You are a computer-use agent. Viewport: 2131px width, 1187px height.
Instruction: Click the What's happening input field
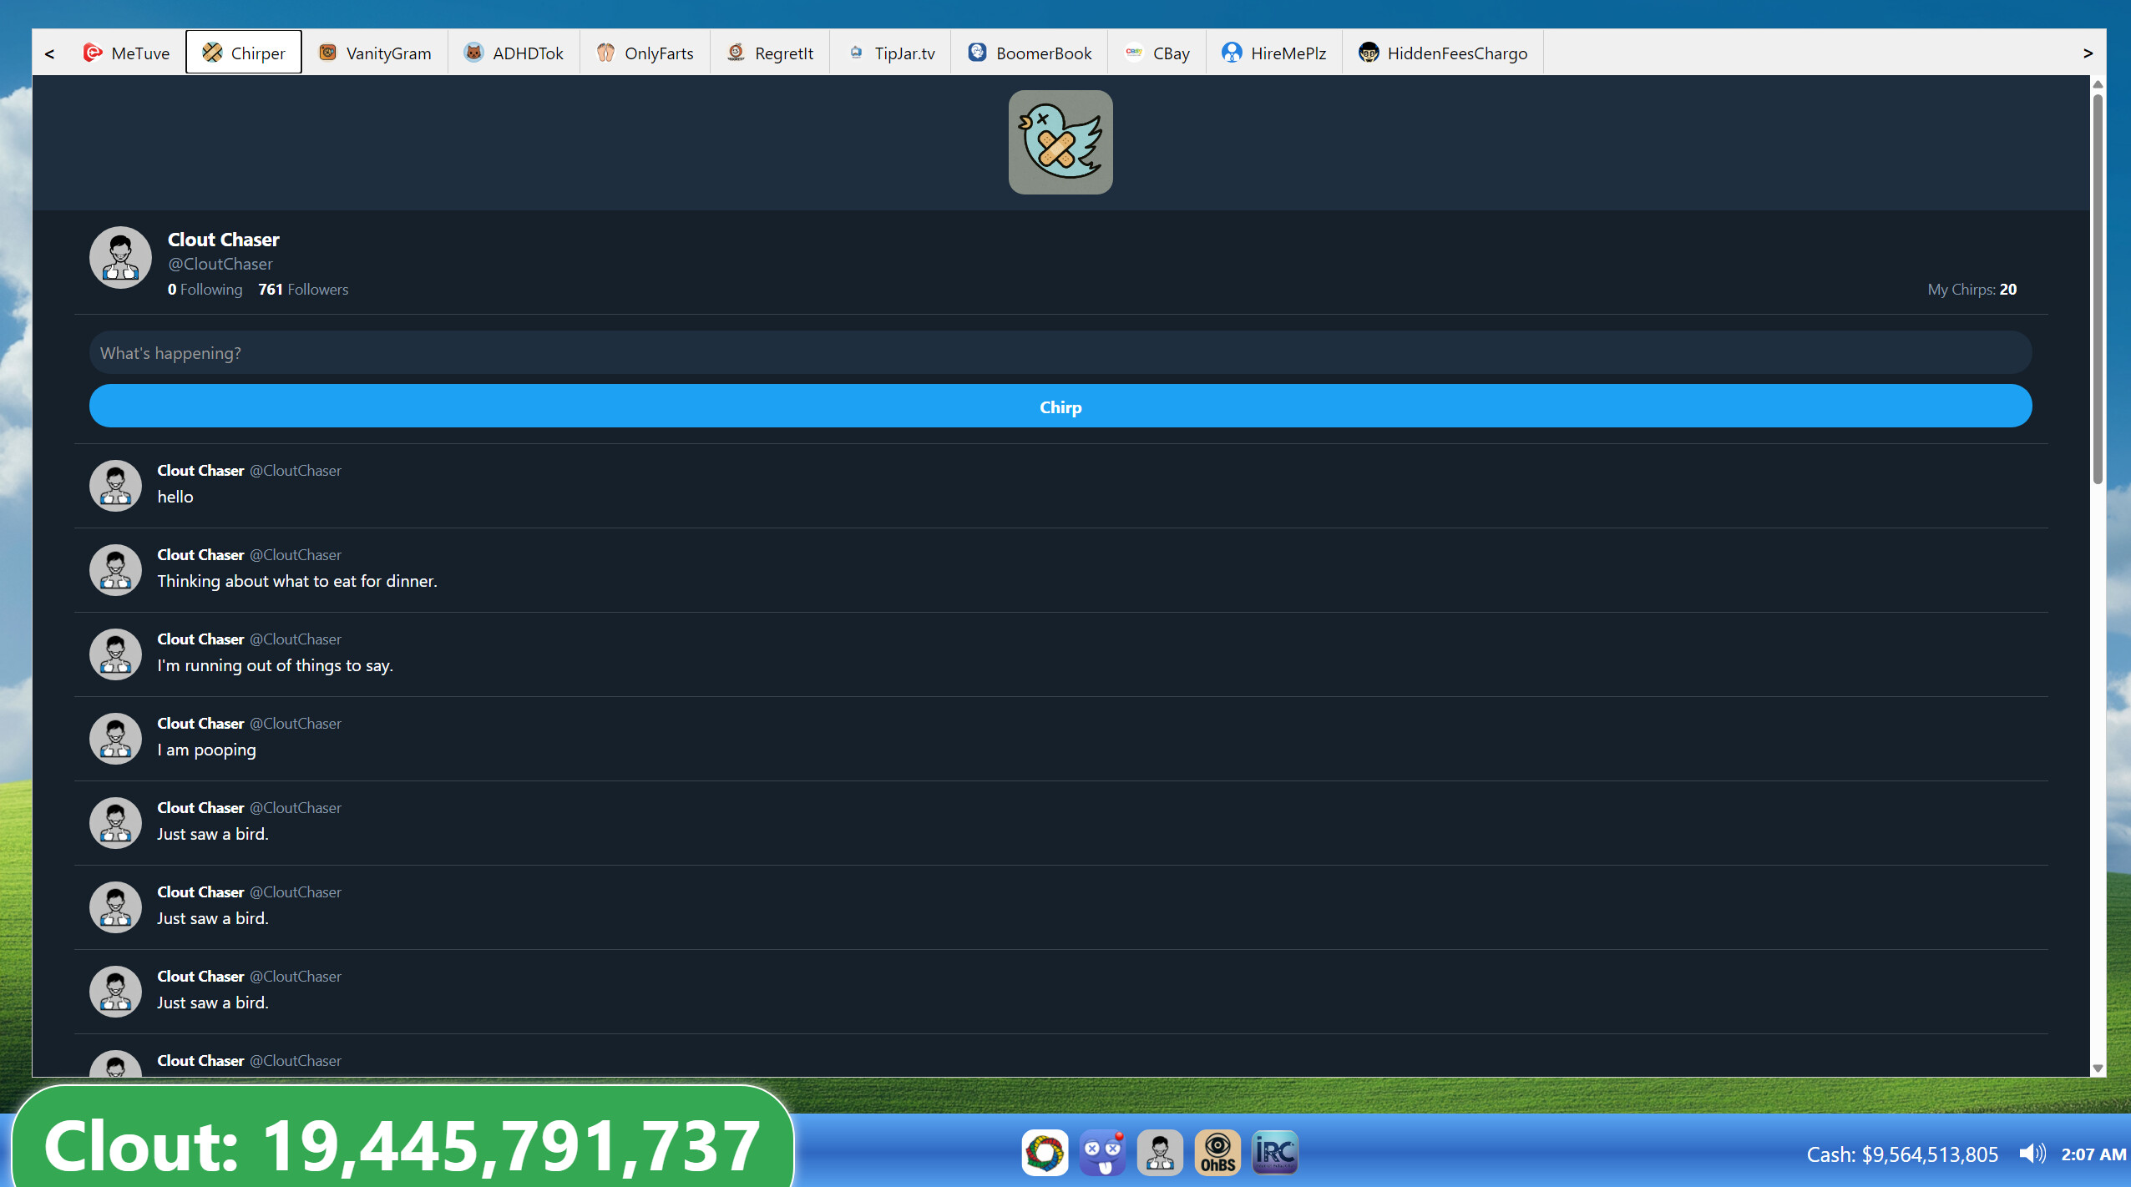[x=1059, y=351]
